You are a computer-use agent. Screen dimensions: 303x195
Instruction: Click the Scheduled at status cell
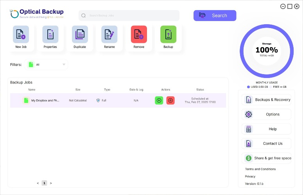click(200, 100)
